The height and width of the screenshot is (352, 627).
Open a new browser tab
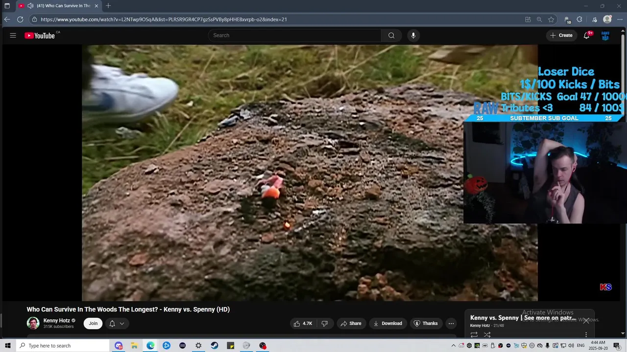[x=108, y=6]
